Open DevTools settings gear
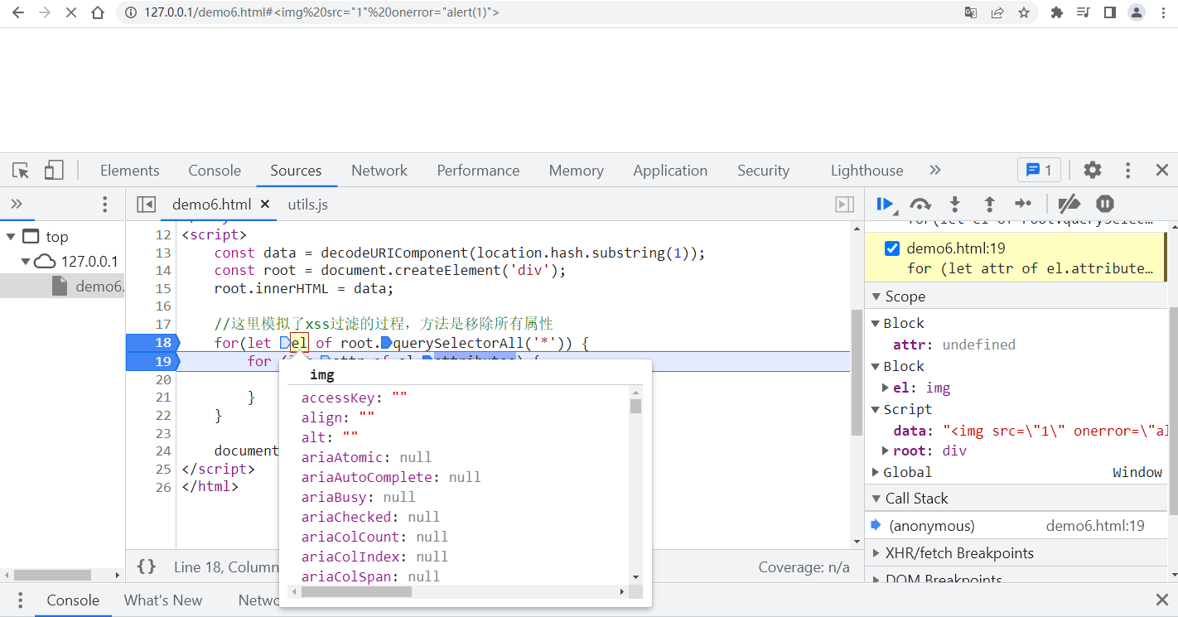The image size is (1178, 617). pos(1093,171)
